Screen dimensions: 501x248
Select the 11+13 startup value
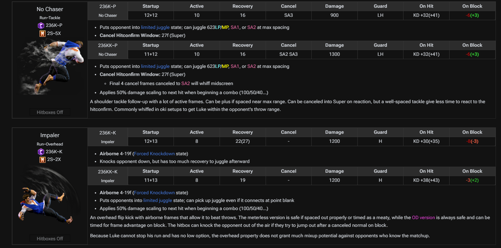[151, 180]
